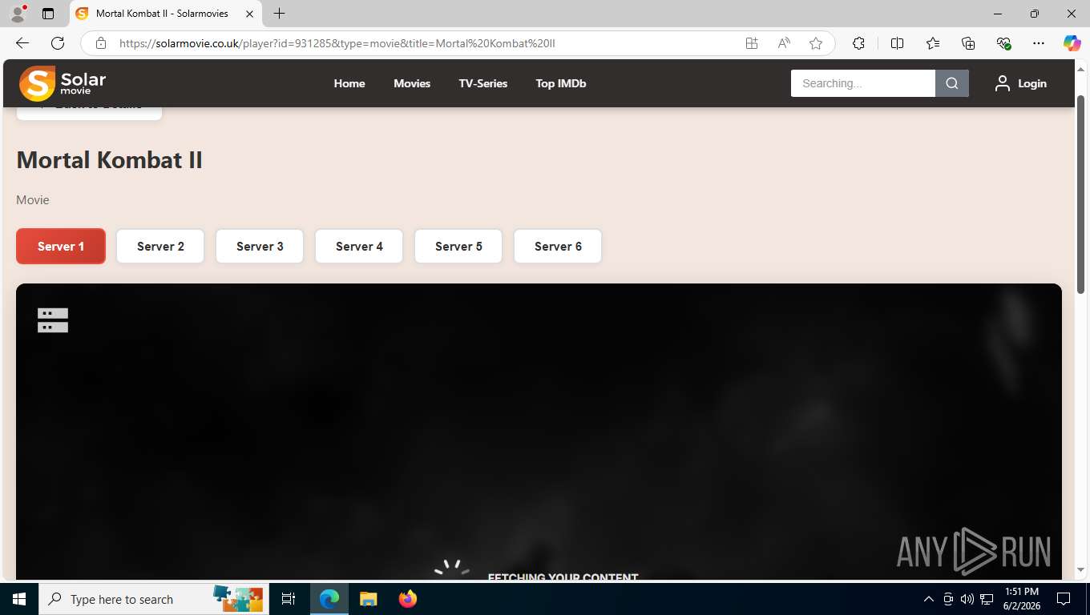Open the Copilot icon
1090x615 pixels.
tap(1072, 43)
